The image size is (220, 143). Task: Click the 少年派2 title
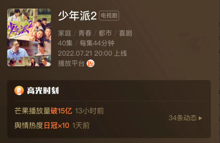[77, 16]
